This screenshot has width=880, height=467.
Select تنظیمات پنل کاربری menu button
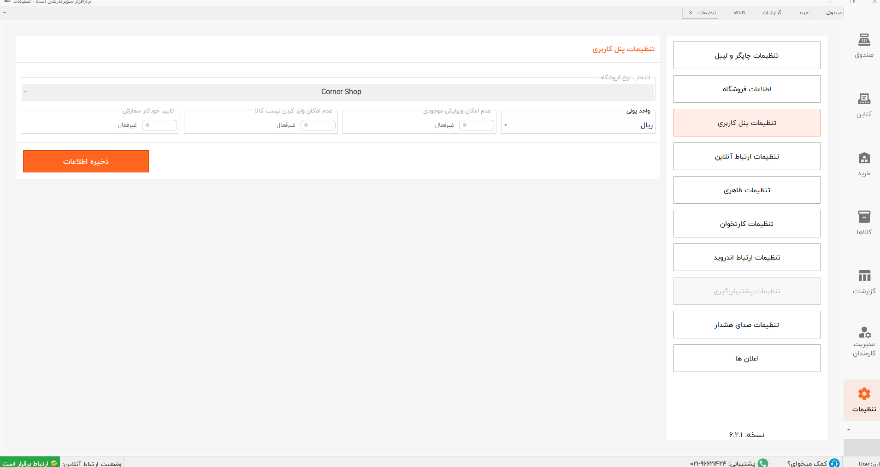click(747, 123)
